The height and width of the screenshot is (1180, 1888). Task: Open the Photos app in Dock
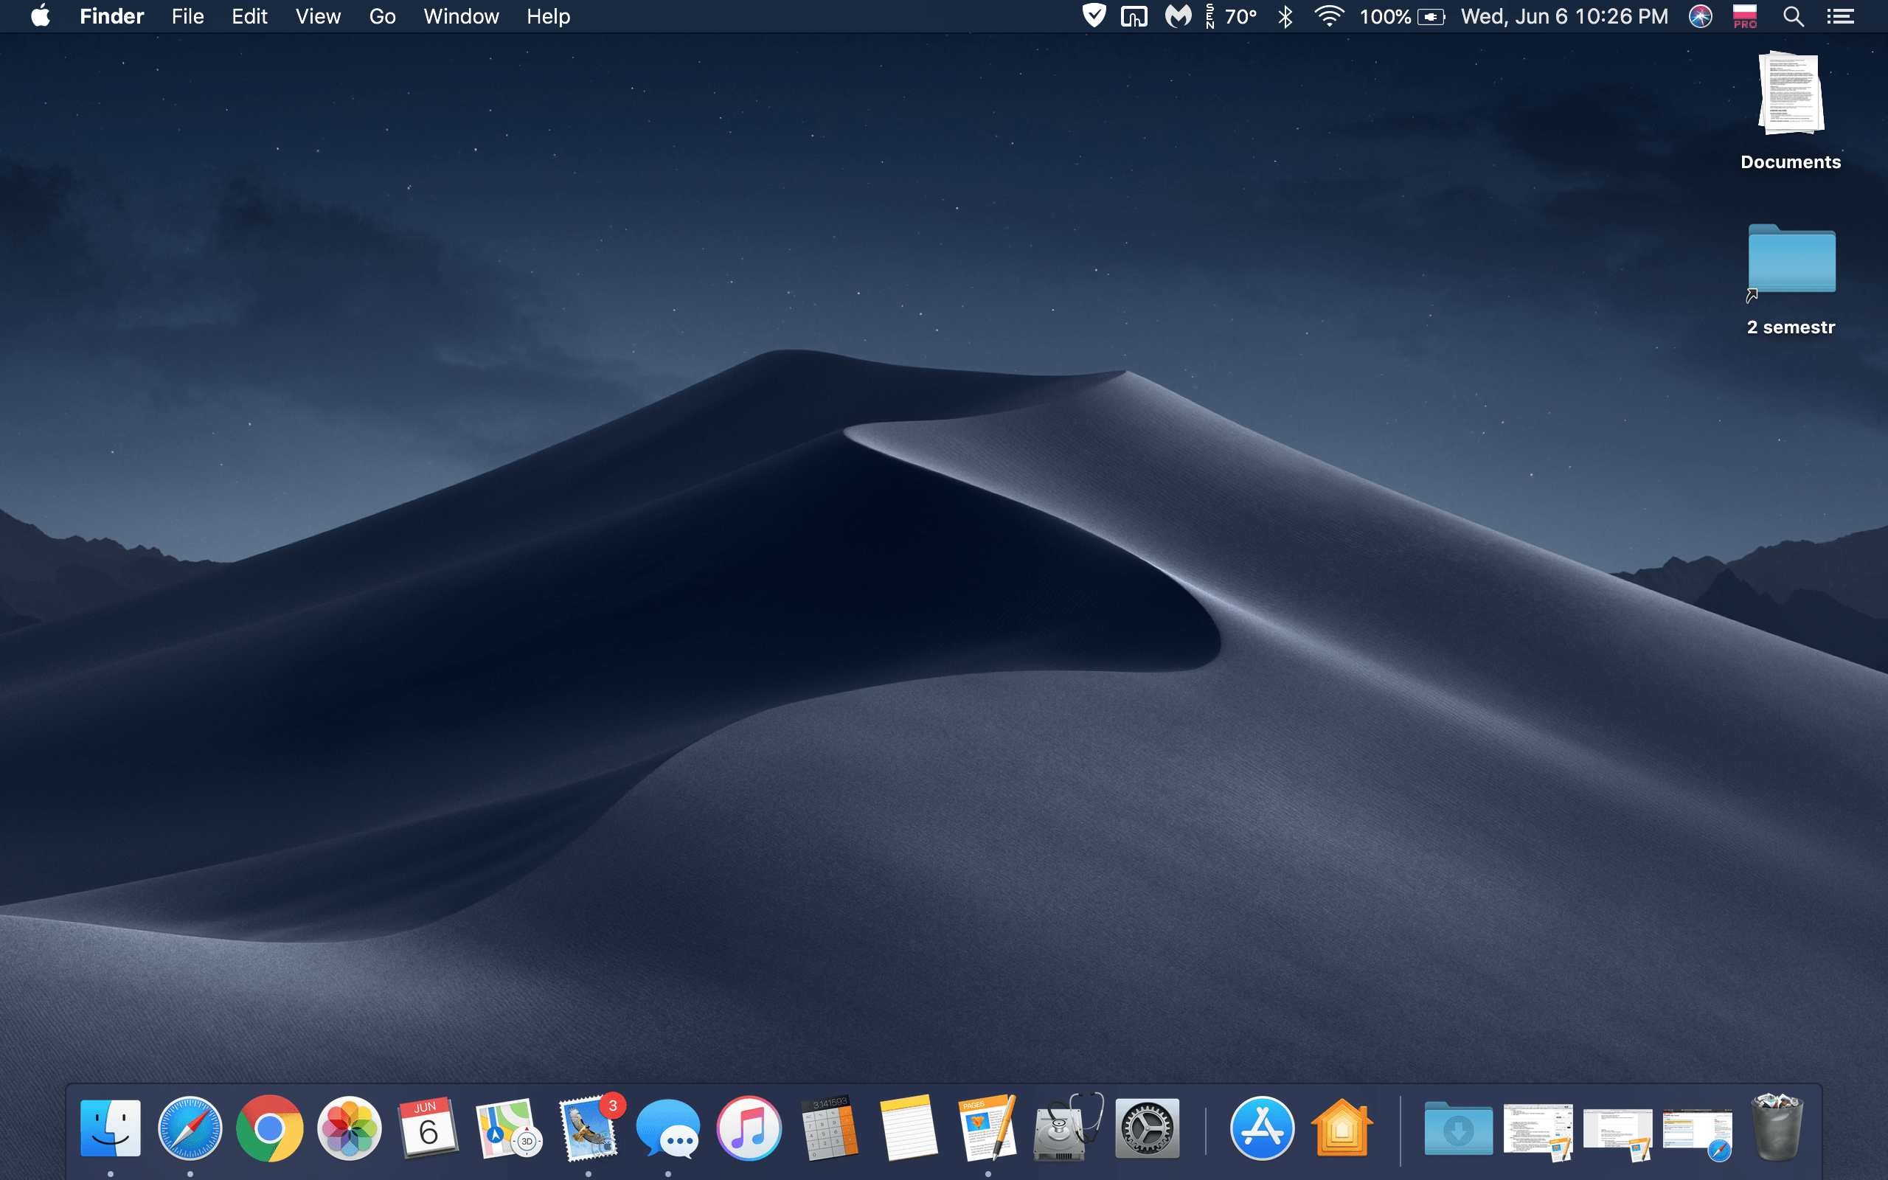tap(350, 1128)
